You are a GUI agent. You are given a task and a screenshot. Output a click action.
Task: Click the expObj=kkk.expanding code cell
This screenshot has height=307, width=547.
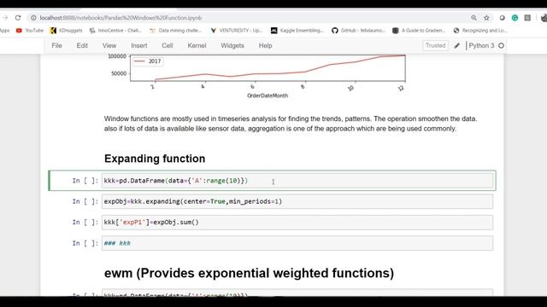(x=297, y=201)
